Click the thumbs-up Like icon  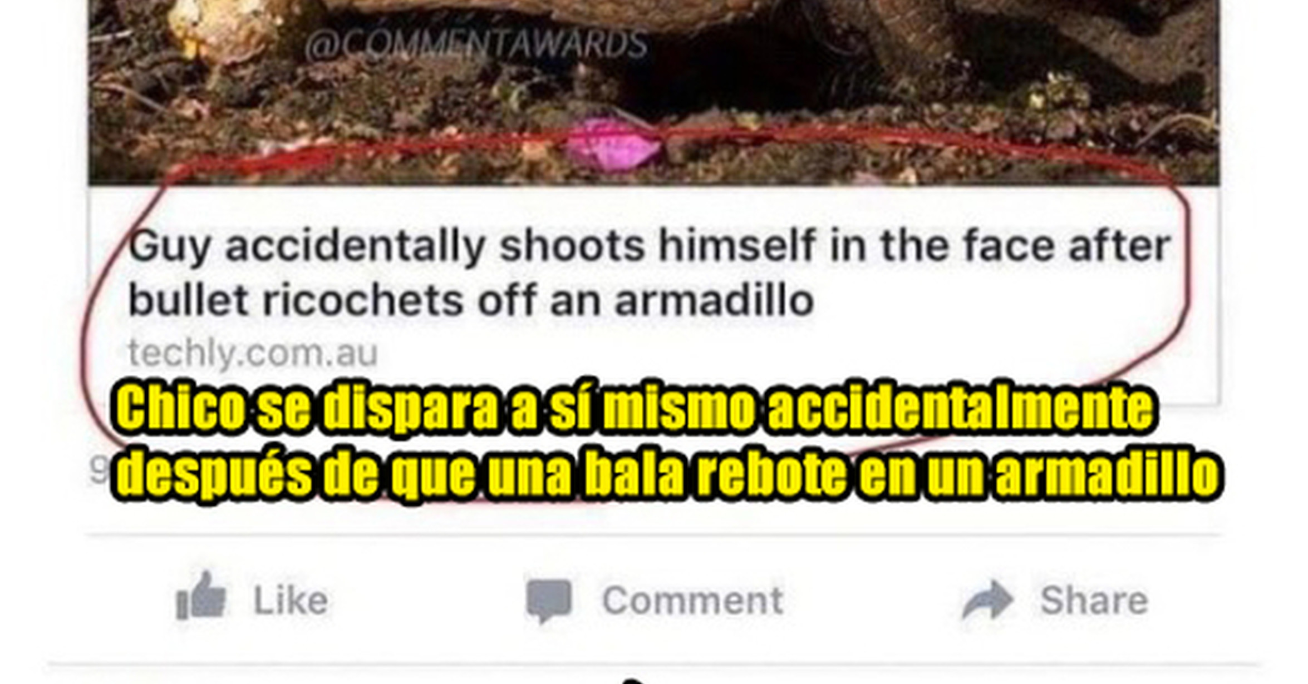(x=201, y=596)
